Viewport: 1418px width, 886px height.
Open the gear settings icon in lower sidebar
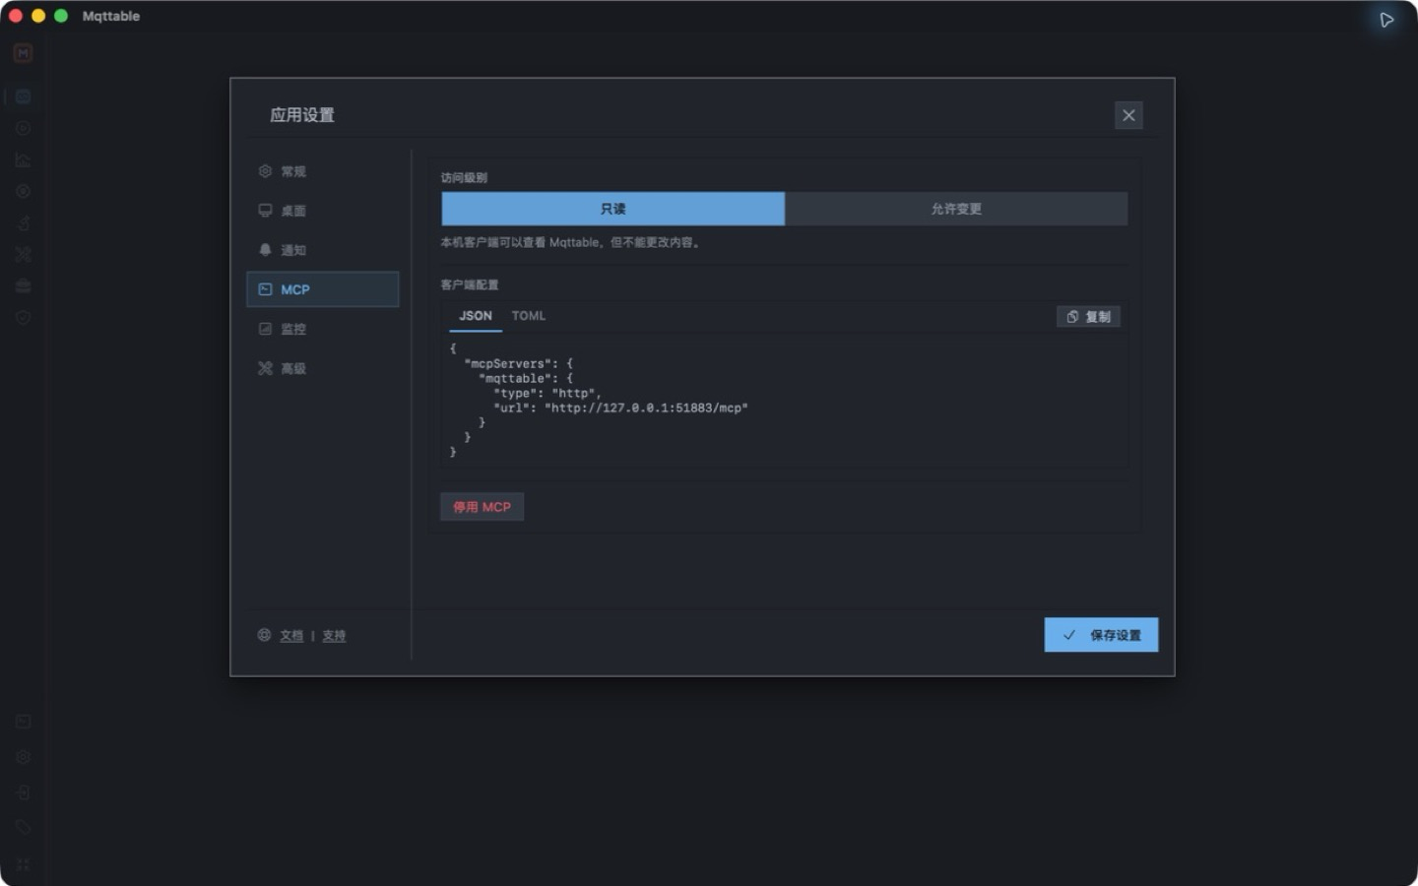[23, 757]
